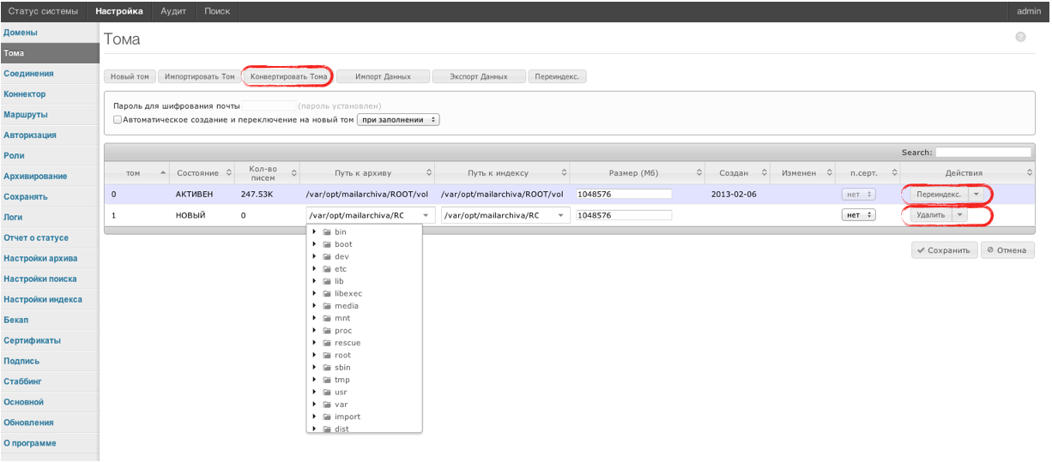Open 'нет' certificate dropdown for volume 0
Screen dimensions: 1052x462
click(858, 195)
